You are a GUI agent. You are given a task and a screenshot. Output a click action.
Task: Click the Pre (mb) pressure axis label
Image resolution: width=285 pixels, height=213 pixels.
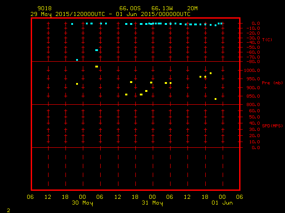point(272,83)
